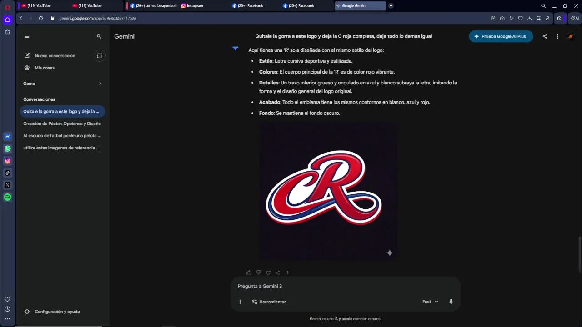Click the site padlock security icon
This screenshot has height=327, width=582.
tap(52, 18)
